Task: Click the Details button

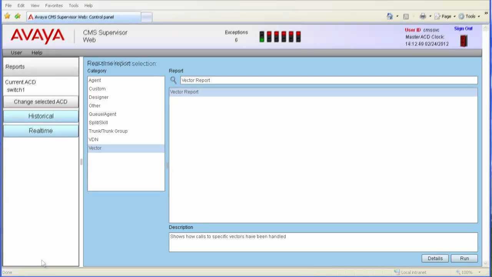Action: pos(435,259)
